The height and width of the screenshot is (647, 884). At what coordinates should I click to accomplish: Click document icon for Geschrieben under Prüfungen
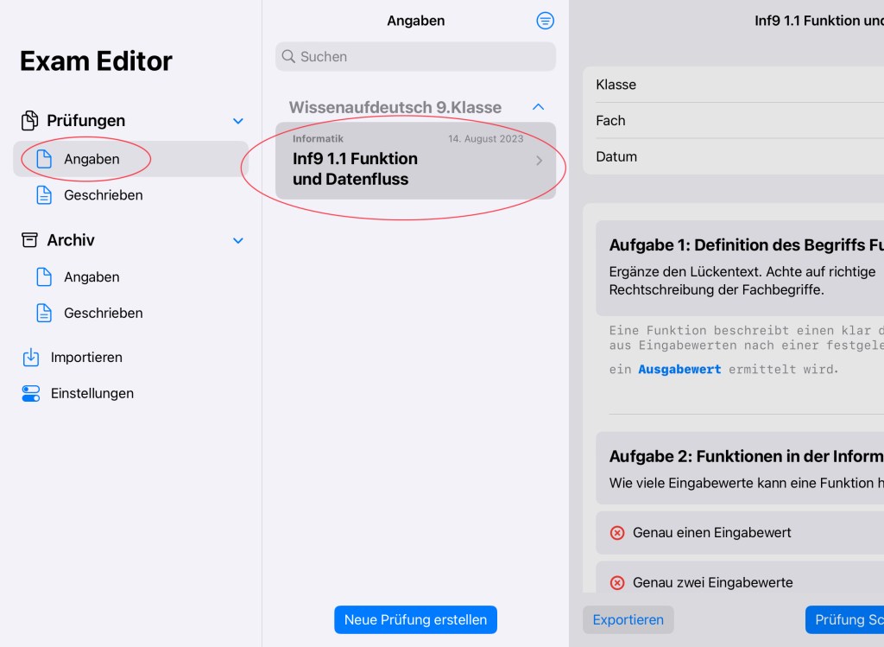pos(44,195)
